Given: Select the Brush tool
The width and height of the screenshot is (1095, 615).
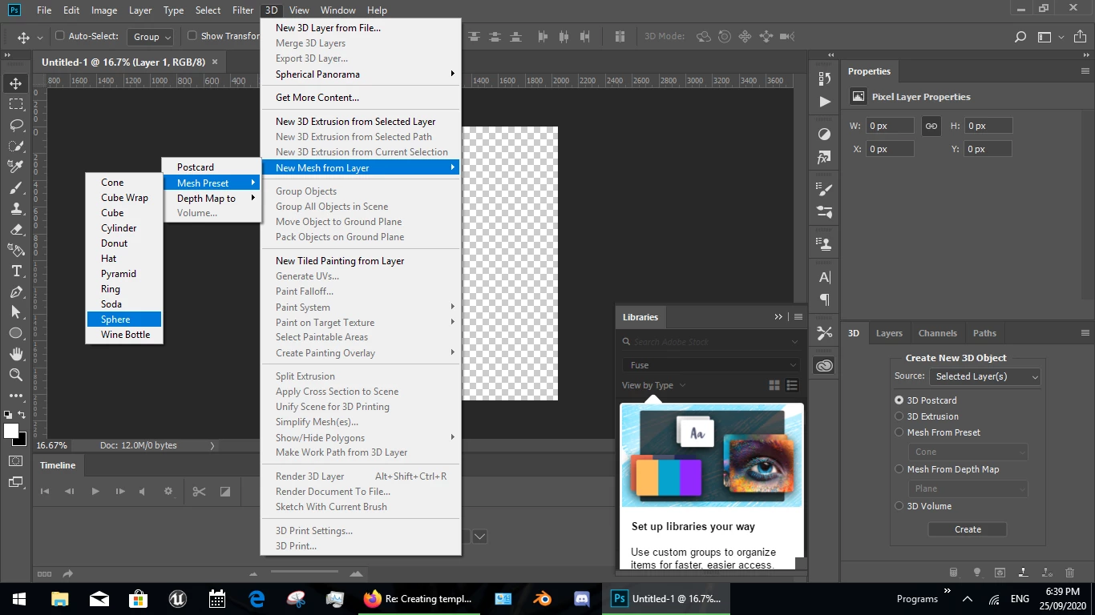Looking at the screenshot, I should pos(16,187).
